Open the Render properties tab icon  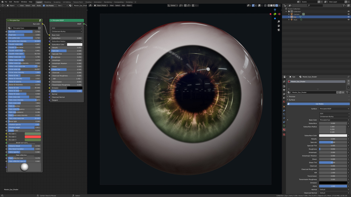284,86
